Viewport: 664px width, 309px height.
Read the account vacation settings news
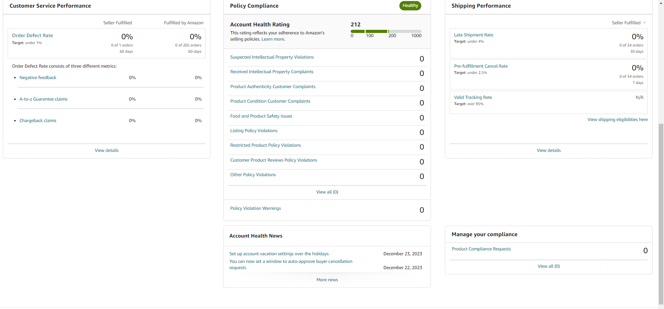point(279,254)
